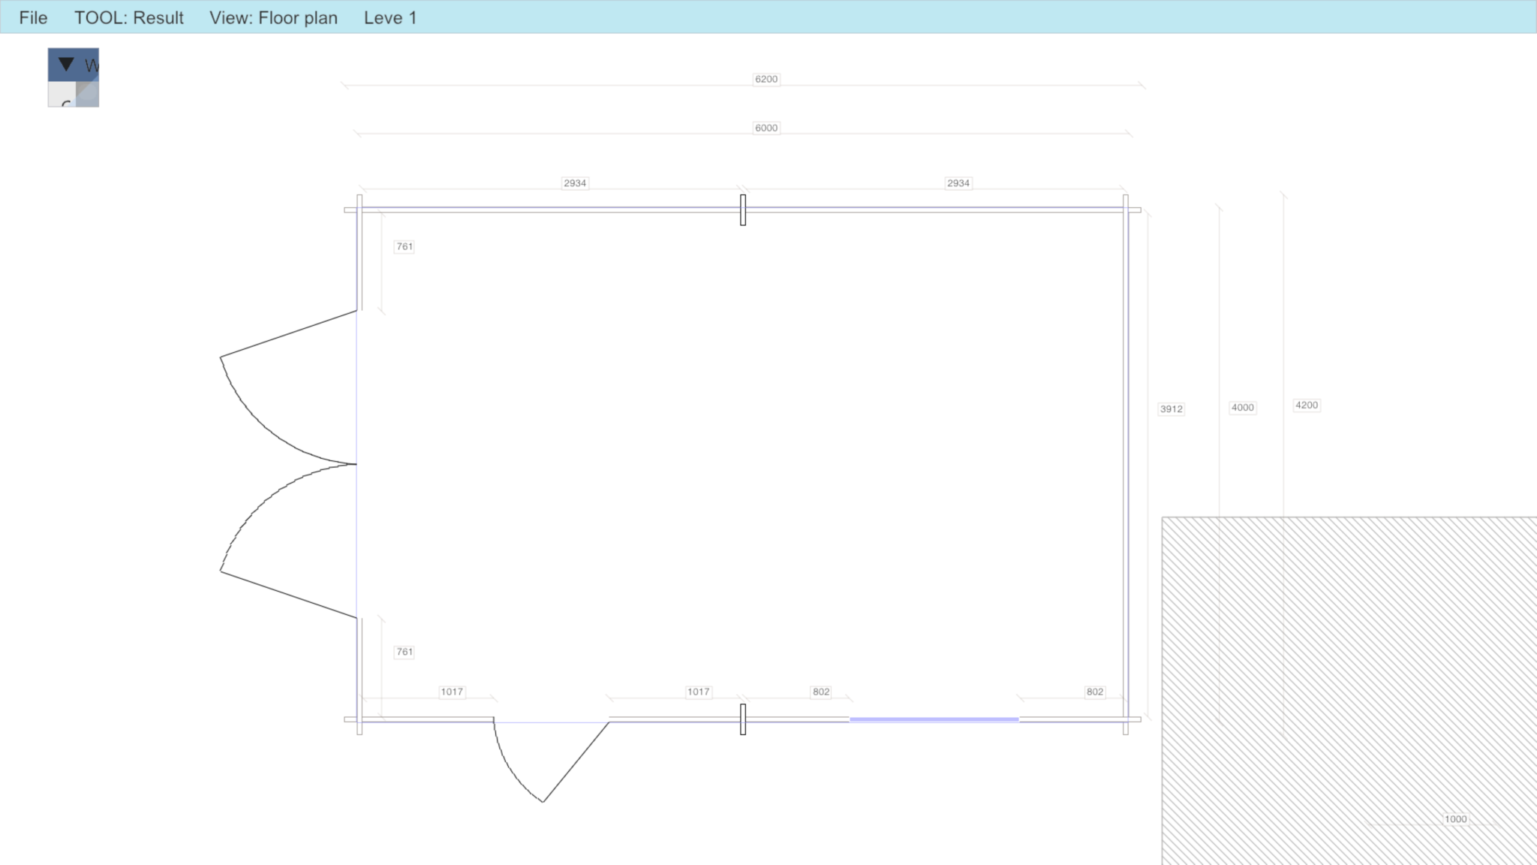Open the TOOL: Result menu

(128, 17)
